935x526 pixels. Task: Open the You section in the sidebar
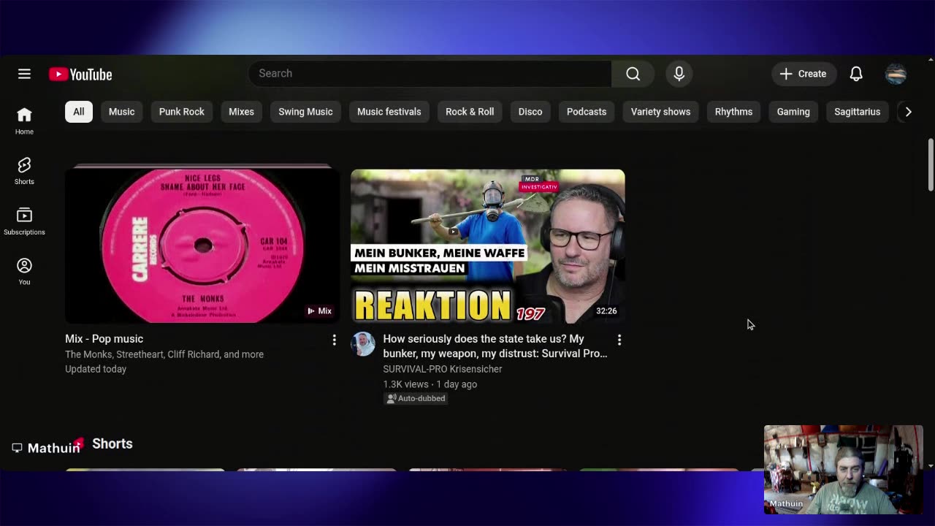coord(24,271)
